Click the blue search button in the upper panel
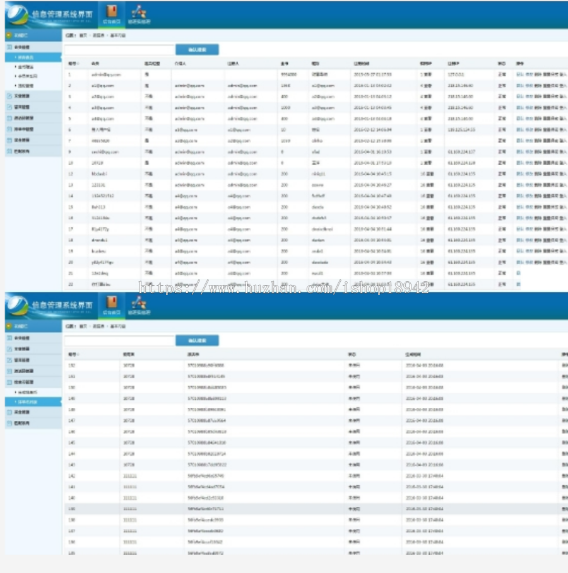This screenshot has height=573, width=568. coord(198,50)
